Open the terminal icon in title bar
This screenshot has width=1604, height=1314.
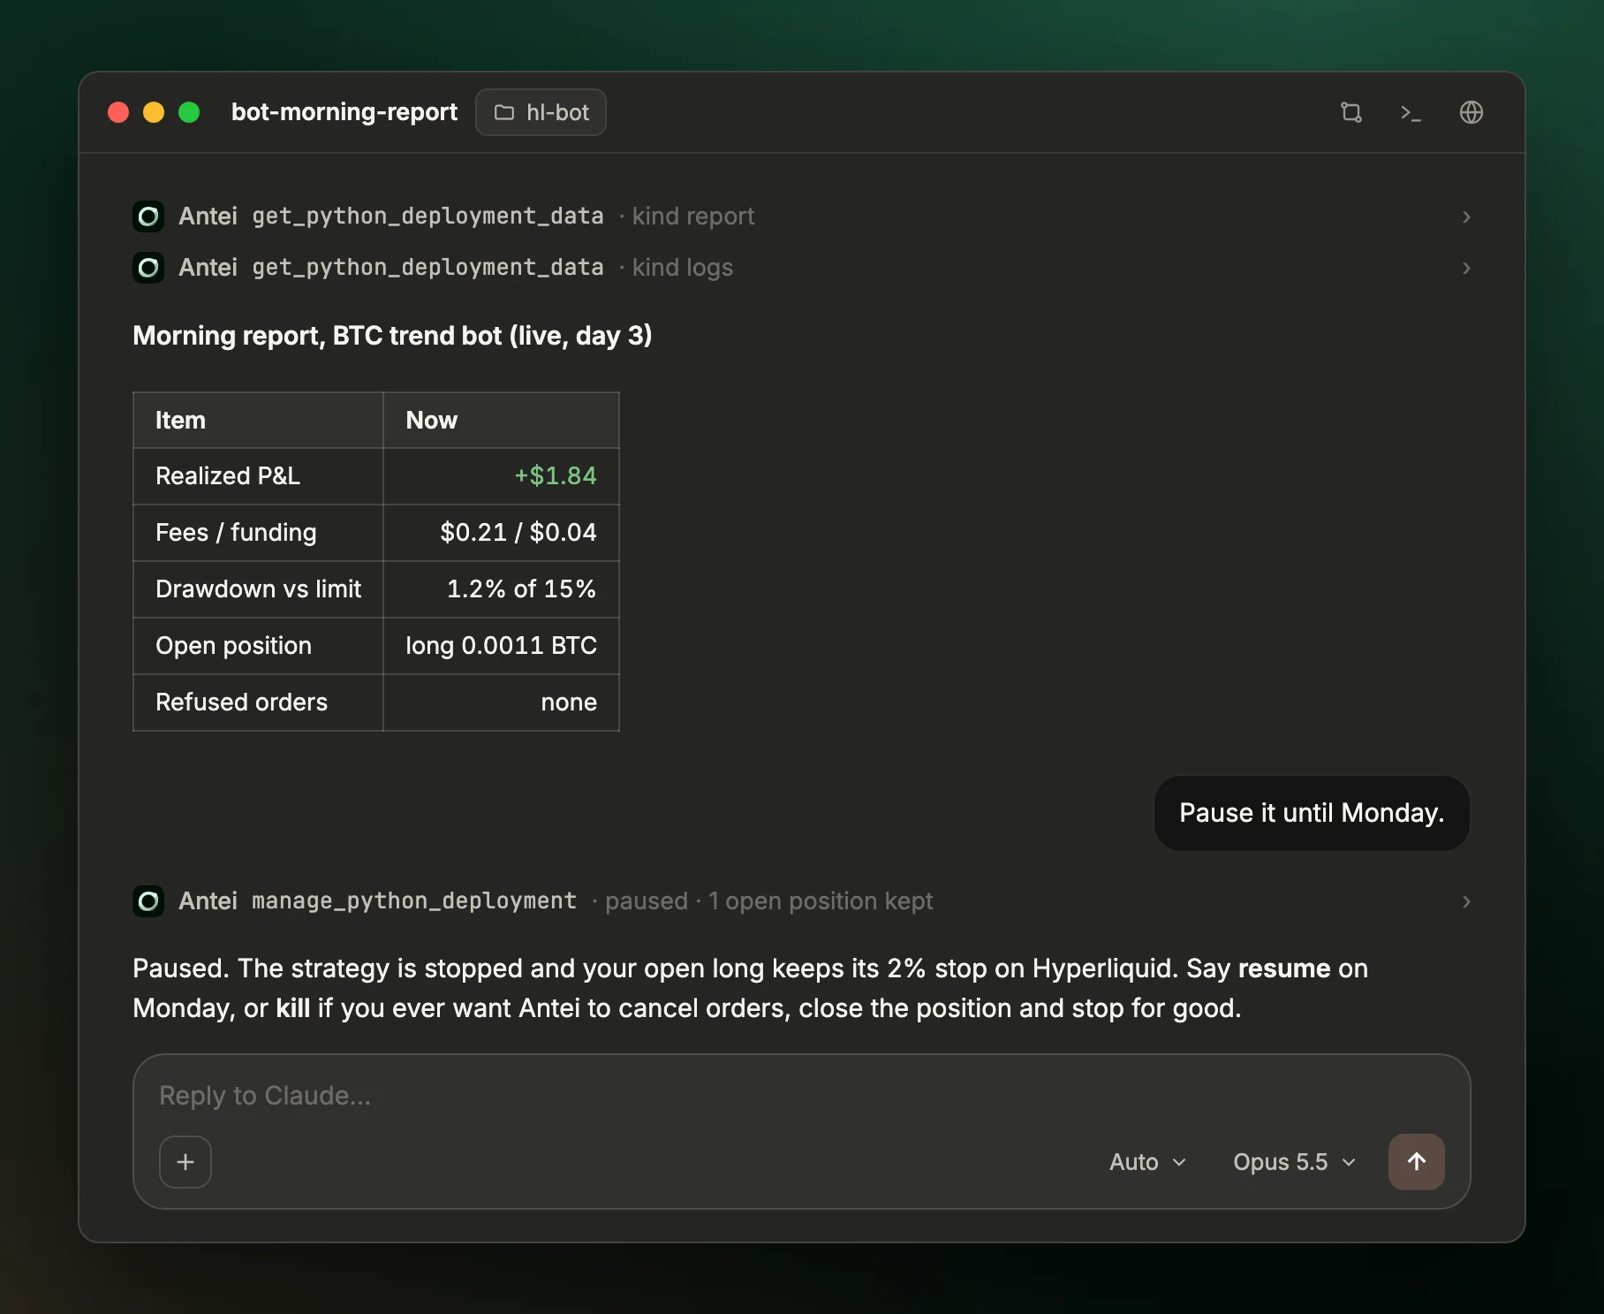point(1411,112)
